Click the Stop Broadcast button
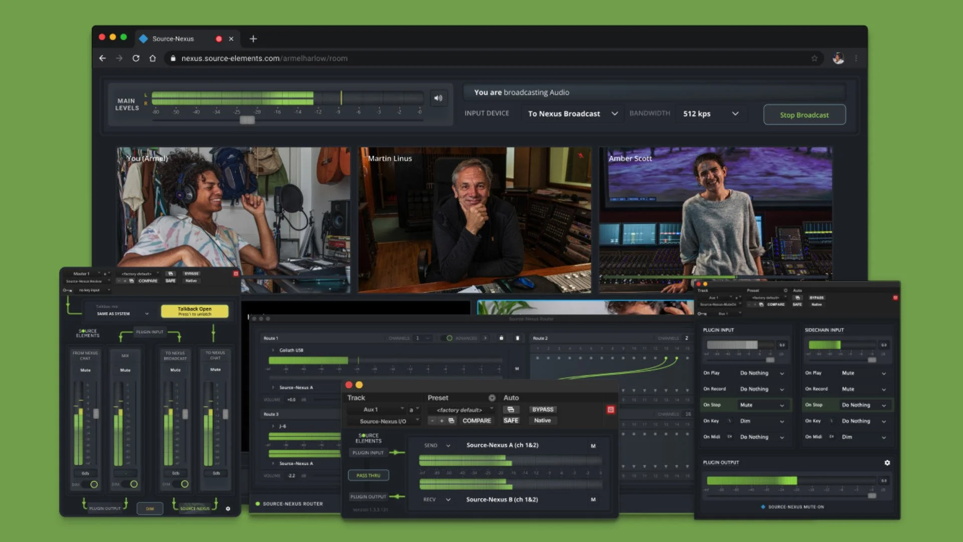The height and width of the screenshot is (542, 963). pyautogui.click(x=805, y=114)
